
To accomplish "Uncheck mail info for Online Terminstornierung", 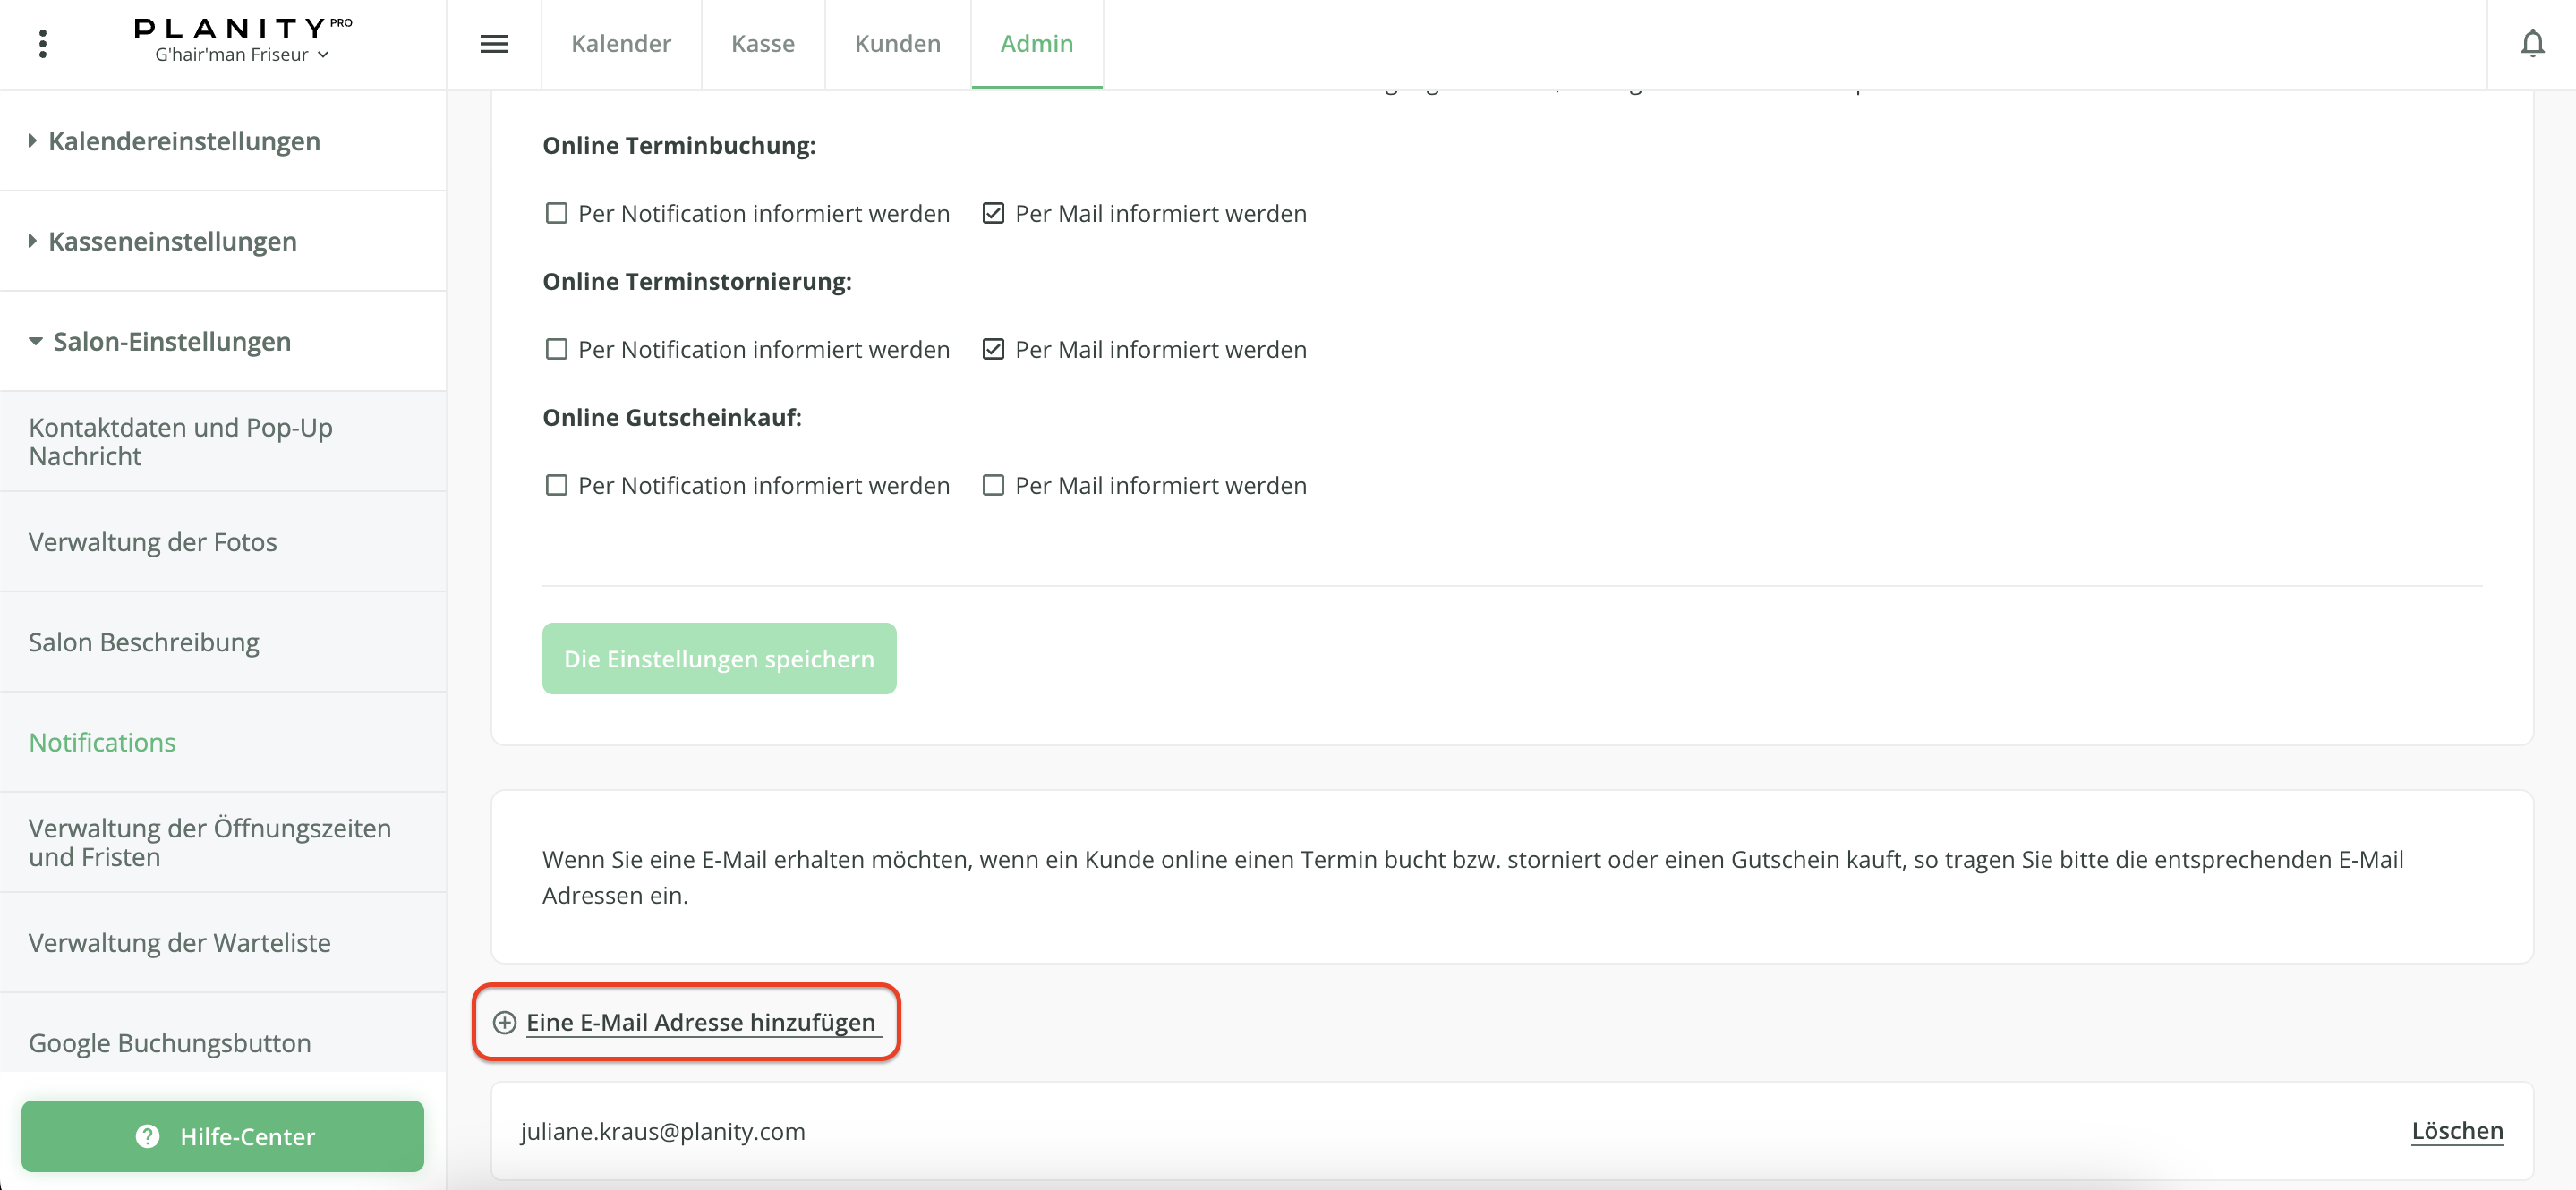I will click(993, 349).
